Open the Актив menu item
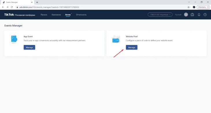Image resolution: width=211 pixels, height=113 pixels. coord(68,15)
